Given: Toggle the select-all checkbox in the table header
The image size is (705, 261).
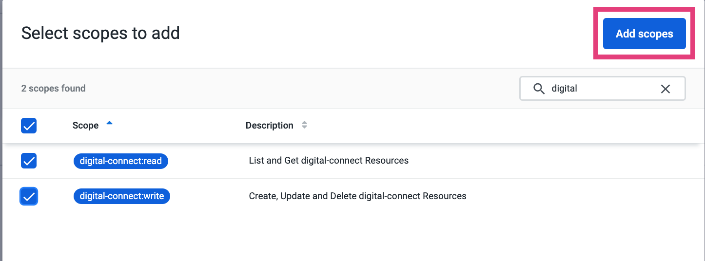Looking at the screenshot, I should (x=29, y=126).
